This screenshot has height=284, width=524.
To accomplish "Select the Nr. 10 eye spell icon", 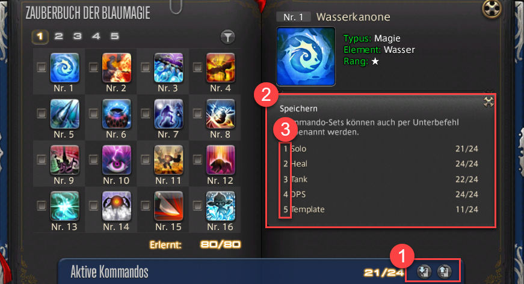I will tap(116, 160).
